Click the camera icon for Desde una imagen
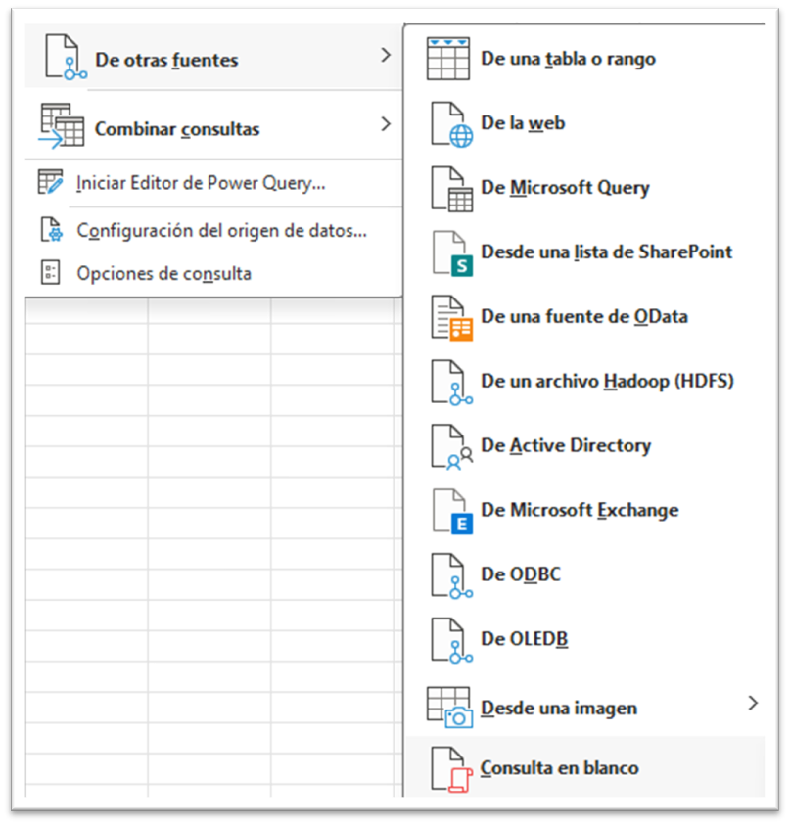The image size is (790, 825). coord(449,708)
